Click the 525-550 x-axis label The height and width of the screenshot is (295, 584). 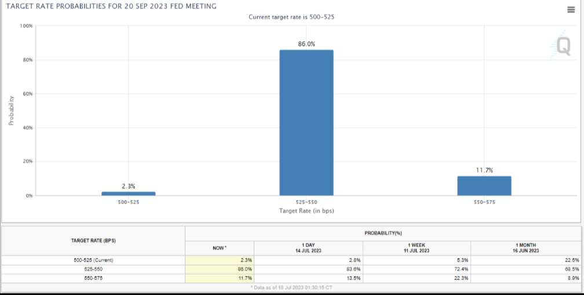click(x=306, y=202)
